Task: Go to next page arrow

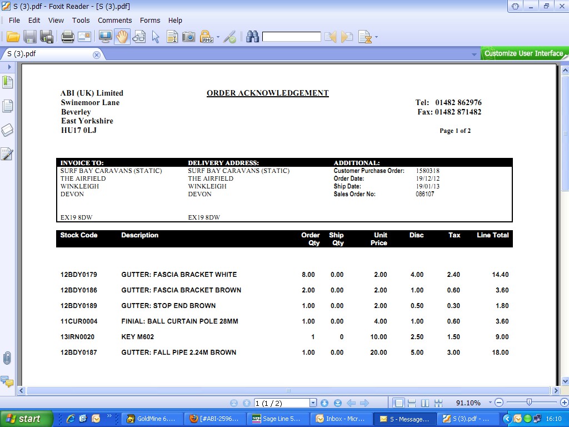Action: point(325,403)
